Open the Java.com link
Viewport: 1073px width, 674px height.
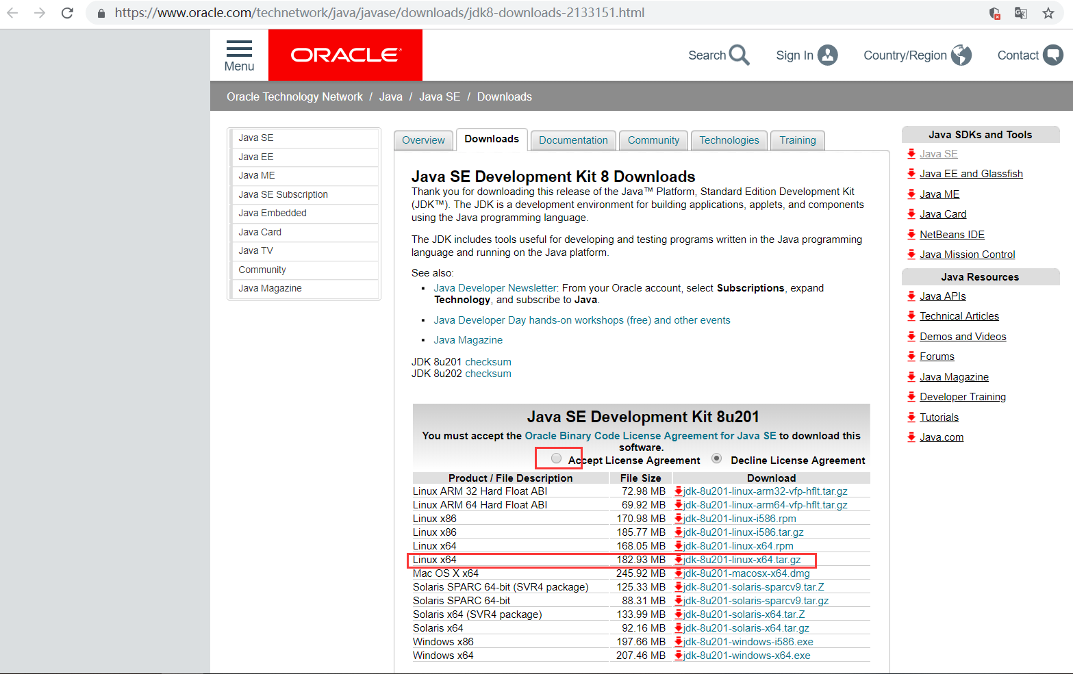click(942, 437)
